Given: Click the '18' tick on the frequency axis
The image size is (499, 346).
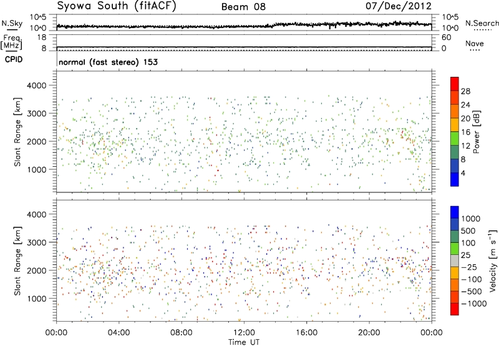Looking at the screenshot, I should tap(41, 37).
